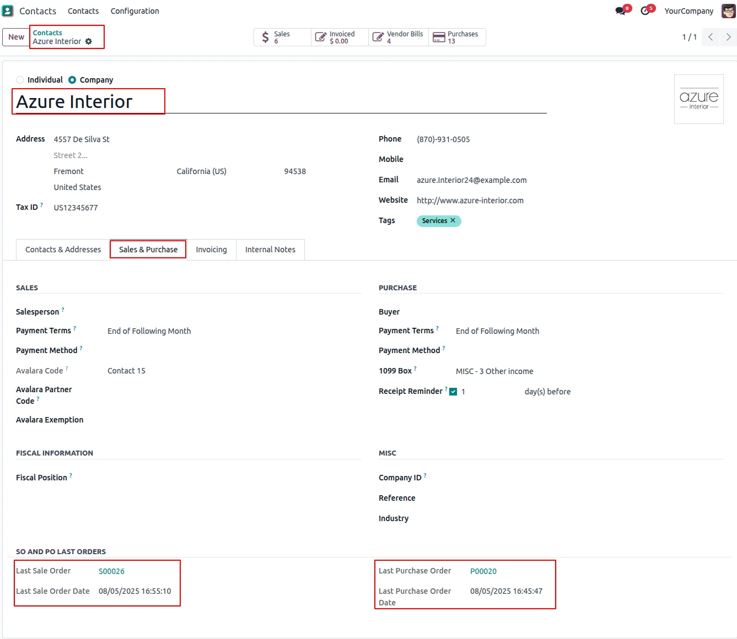Open the Invoiced smart button
Image resolution: width=737 pixels, height=639 pixels.
point(340,37)
